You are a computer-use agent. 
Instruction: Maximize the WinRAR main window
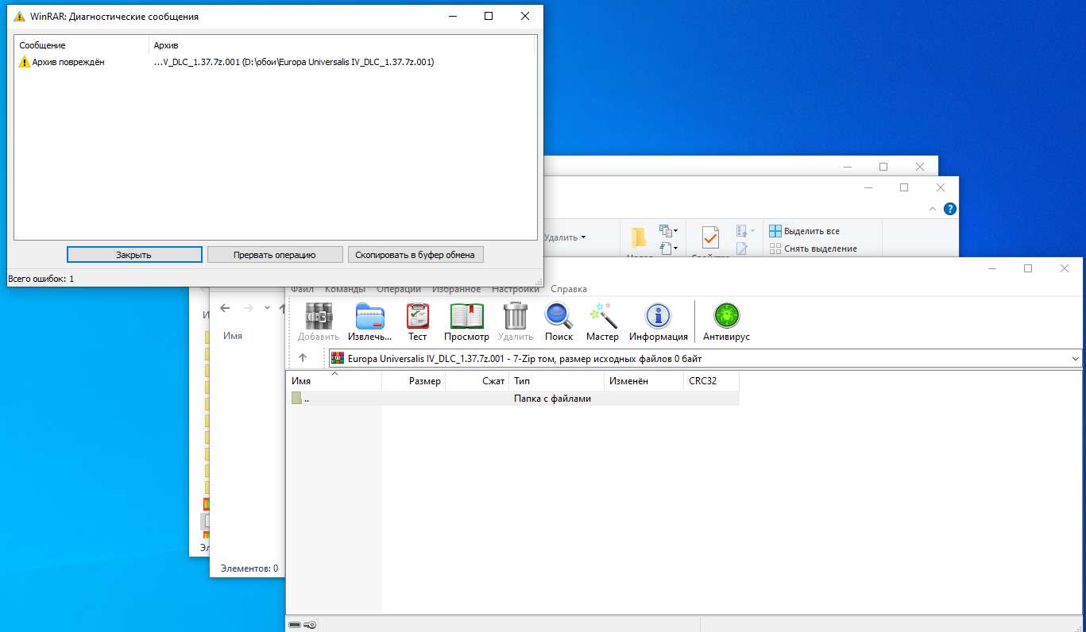pyautogui.click(x=1028, y=268)
